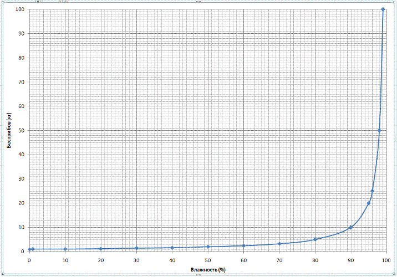The image size is (397, 277).
Task: Select the "90" label on the horizontal axis
Action: [x=350, y=260]
